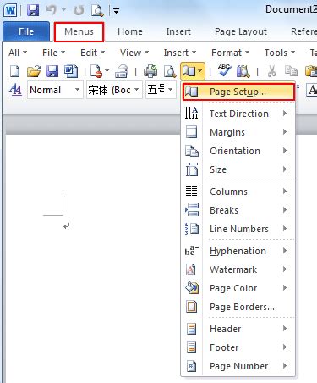Screen dimensions: 317x383
Task: Open the File classic menu
Action: pyautogui.click(x=53, y=53)
